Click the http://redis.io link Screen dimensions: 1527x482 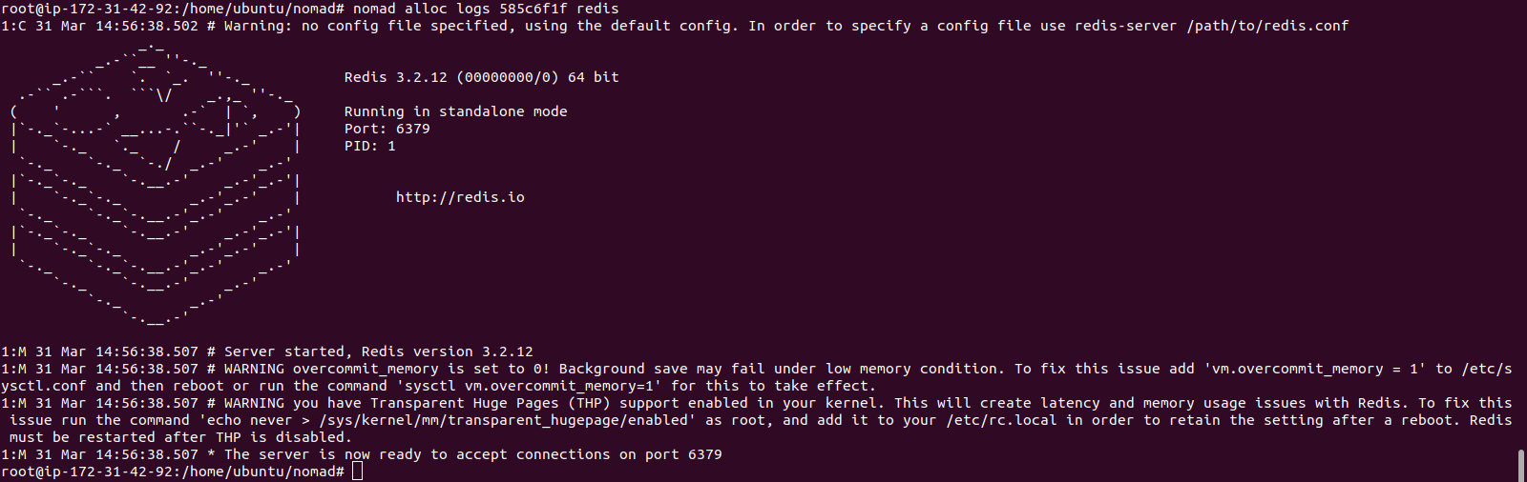coord(460,197)
